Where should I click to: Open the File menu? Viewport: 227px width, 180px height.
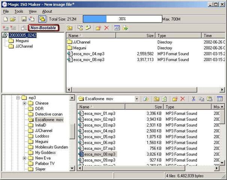6,11
